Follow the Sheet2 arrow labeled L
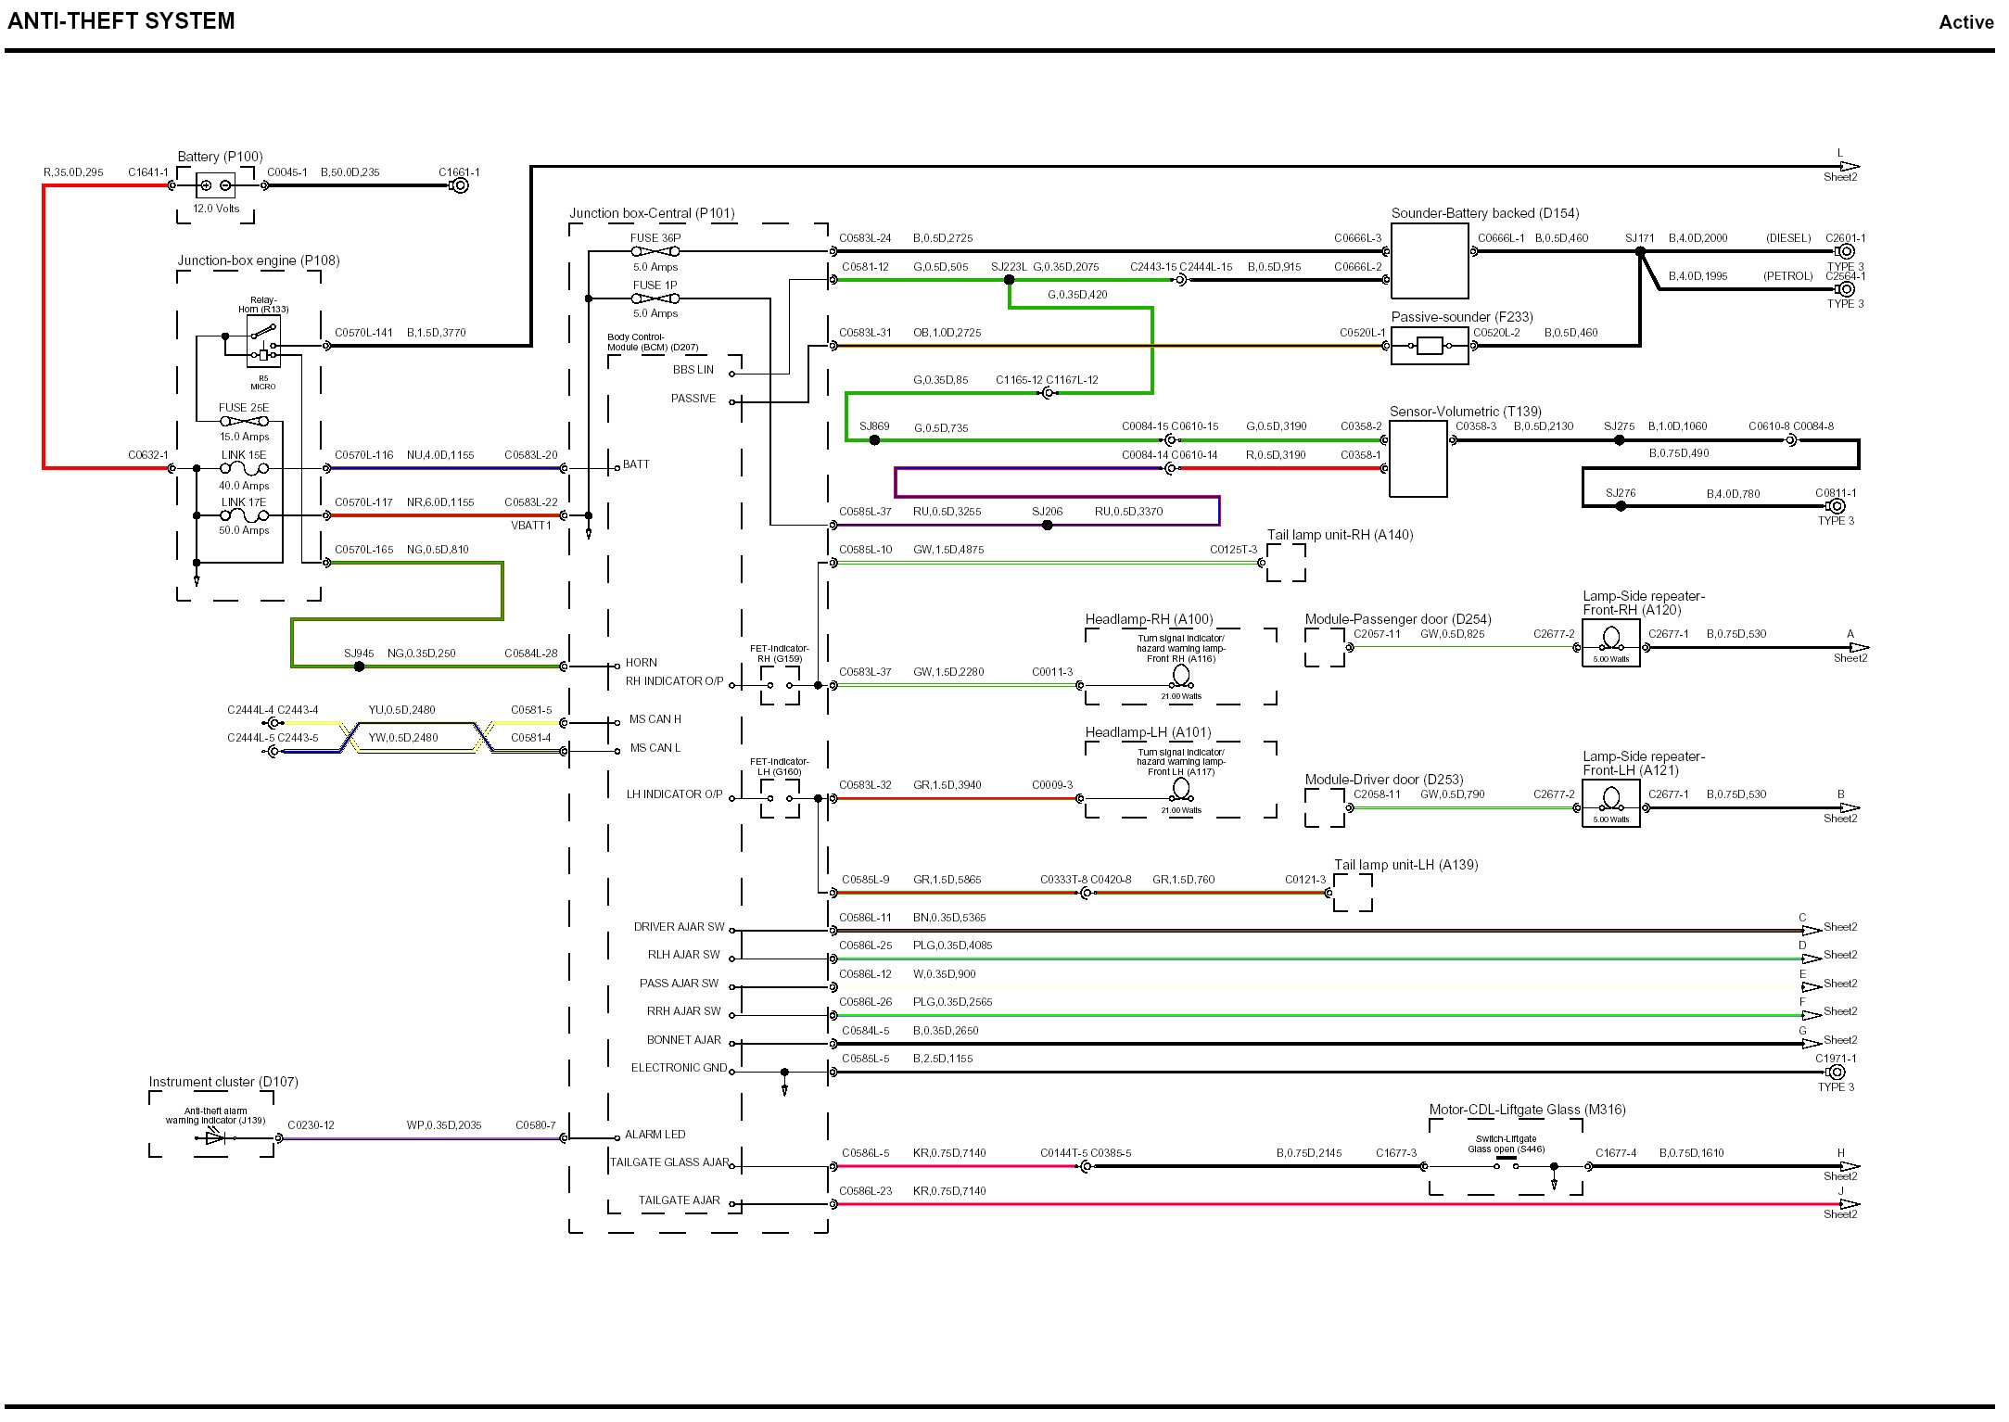Screen dimensions: 2009x1422 1849,167
